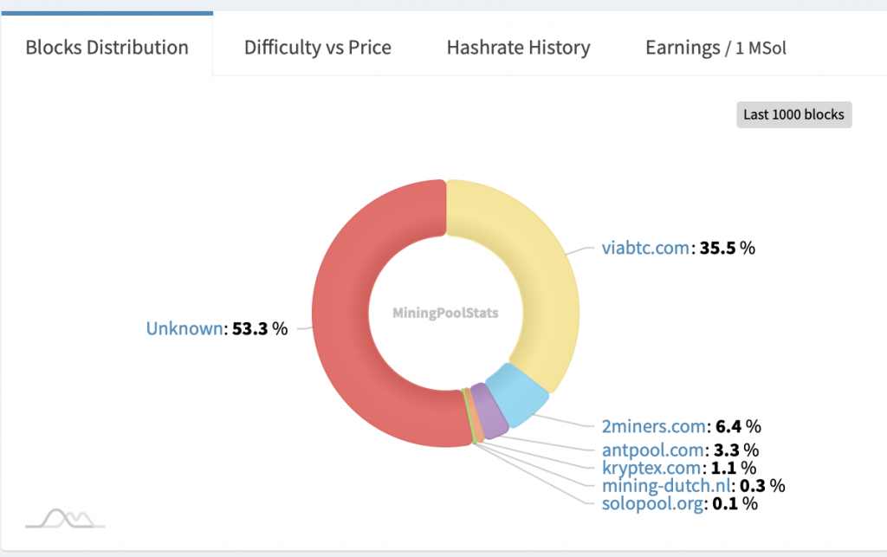Viewport: 887px width, 557px height.
Task: Select the blue 2miners.com chart slice
Action: tap(516, 395)
